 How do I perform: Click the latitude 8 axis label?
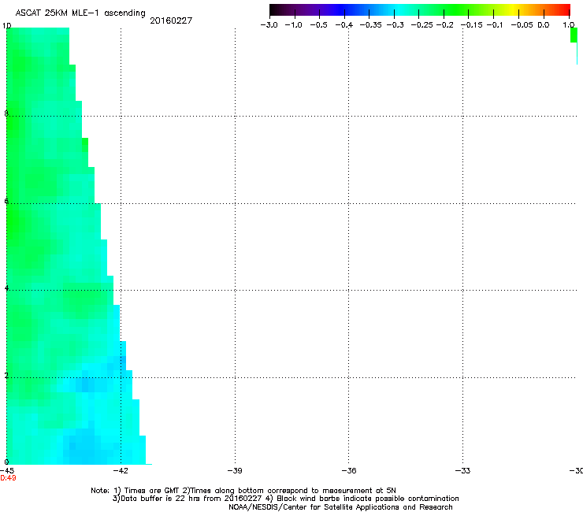[6, 113]
